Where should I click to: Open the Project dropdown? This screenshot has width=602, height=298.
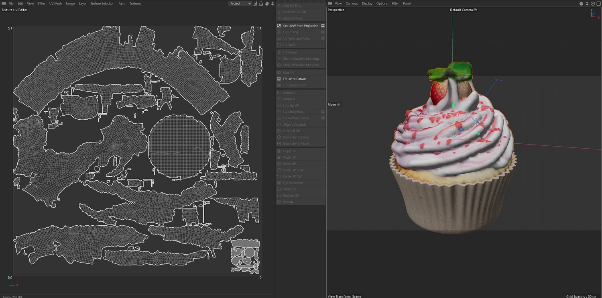click(240, 4)
